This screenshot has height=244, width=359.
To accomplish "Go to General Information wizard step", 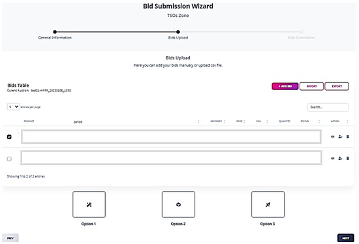I will 55,38.
